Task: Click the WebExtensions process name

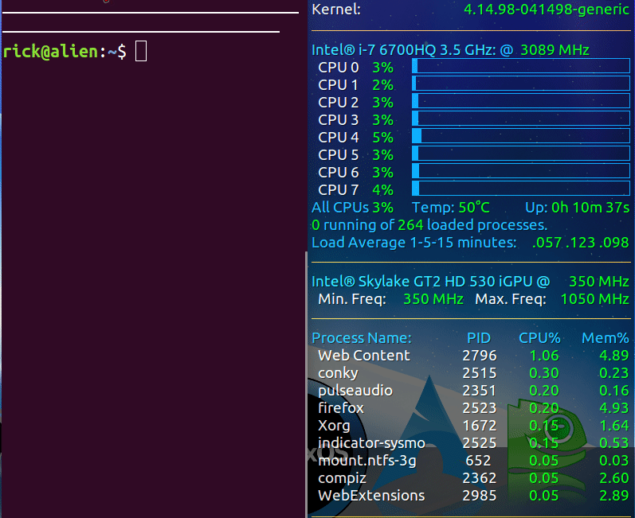Action: tap(371, 496)
